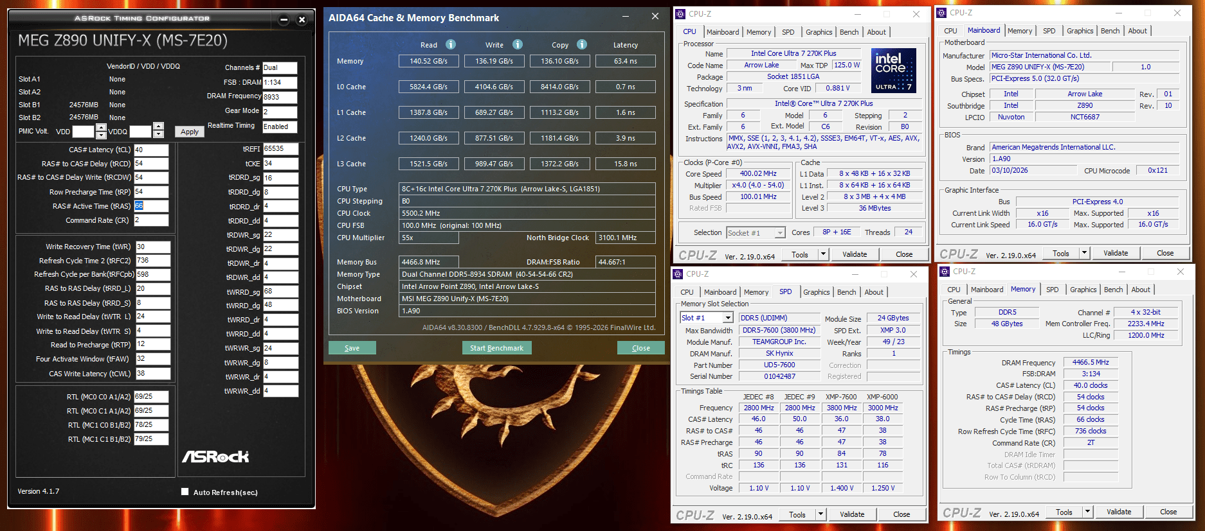Minimize the ASRock Timing Configurator window

284,19
